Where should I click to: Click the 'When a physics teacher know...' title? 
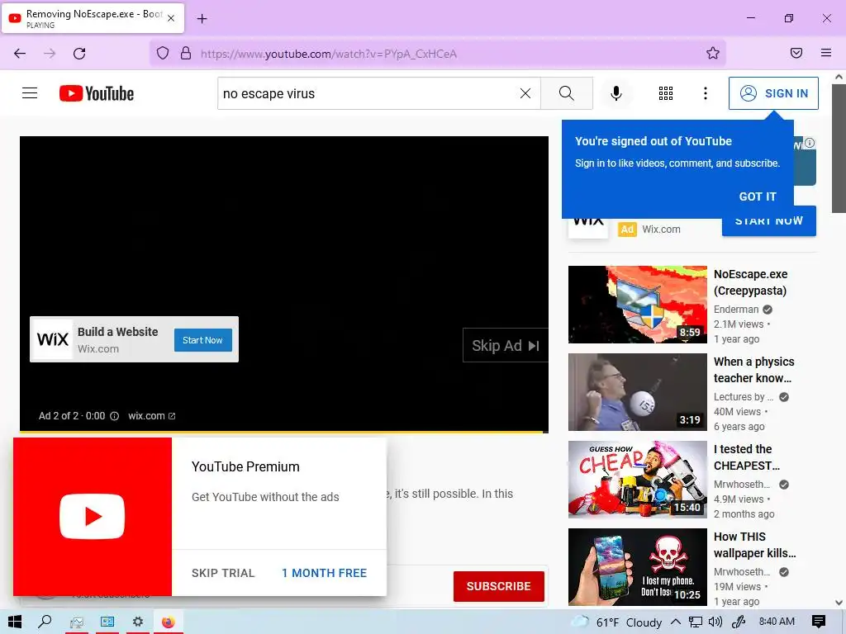click(754, 370)
